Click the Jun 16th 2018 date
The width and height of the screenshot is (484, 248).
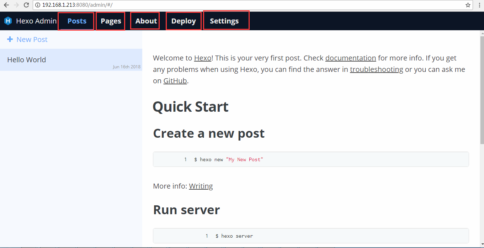coord(127,67)
